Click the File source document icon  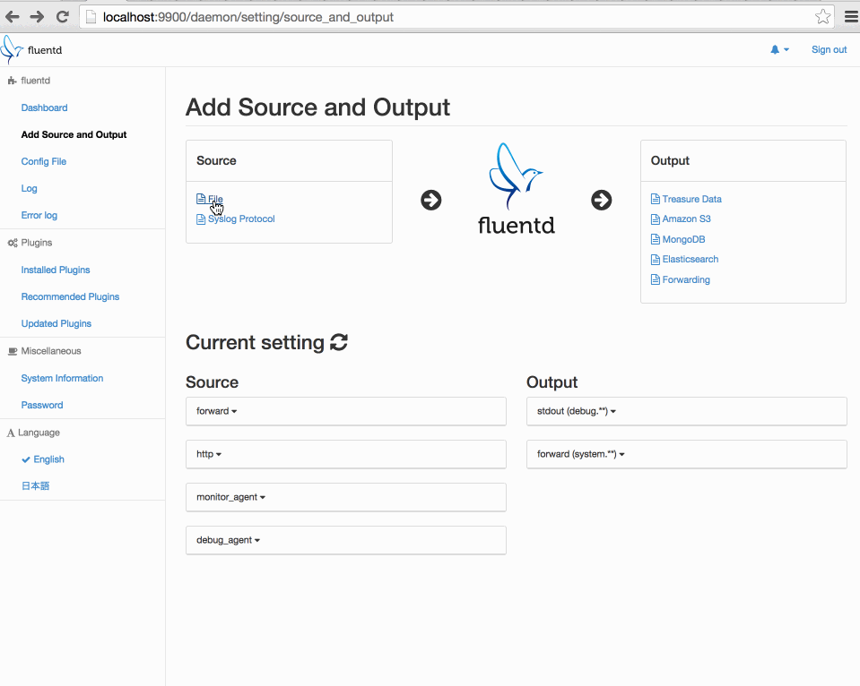[201, 199]
